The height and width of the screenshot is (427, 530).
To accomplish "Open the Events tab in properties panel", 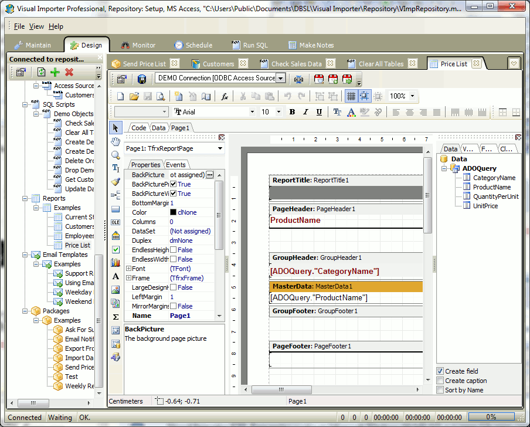I will click(176, 165).
